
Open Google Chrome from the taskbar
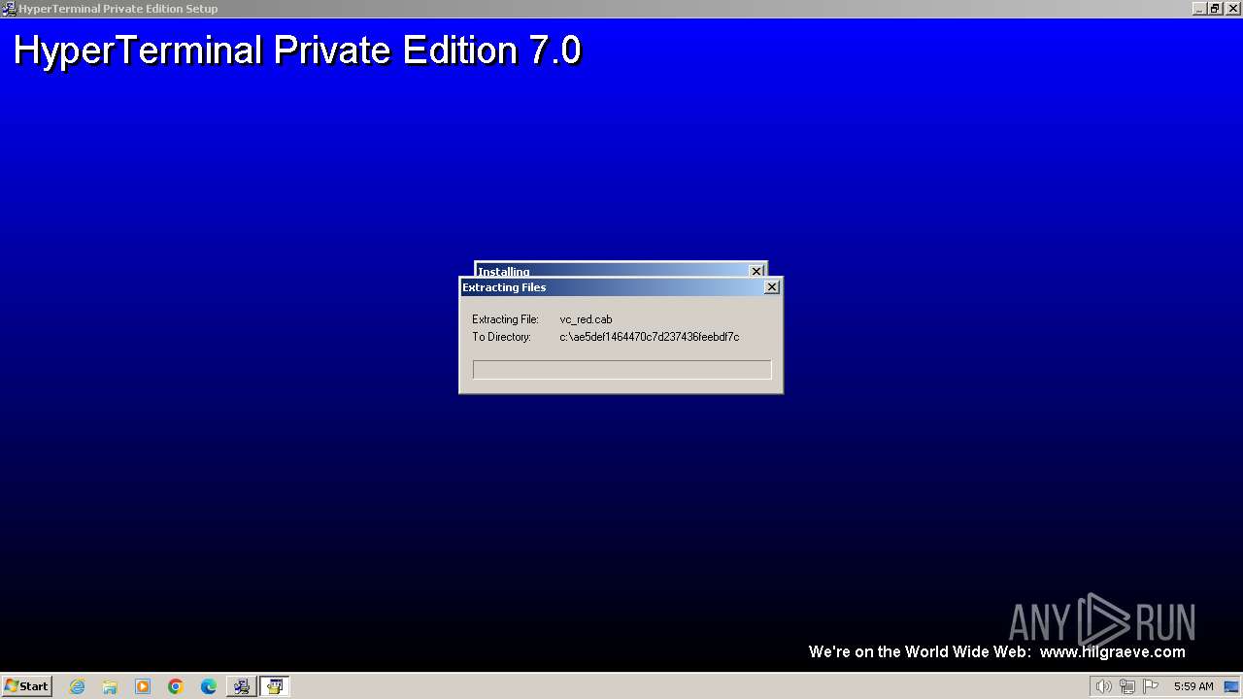(x=176, y=686)
